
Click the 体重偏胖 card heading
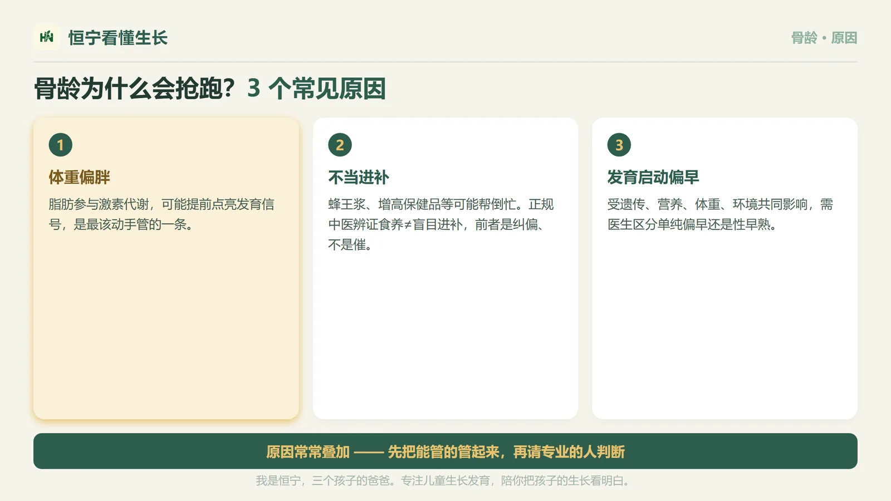[x=80, y=177]
